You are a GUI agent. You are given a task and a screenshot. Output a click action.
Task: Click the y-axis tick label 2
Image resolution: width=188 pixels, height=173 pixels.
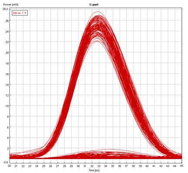pos(7,148)
